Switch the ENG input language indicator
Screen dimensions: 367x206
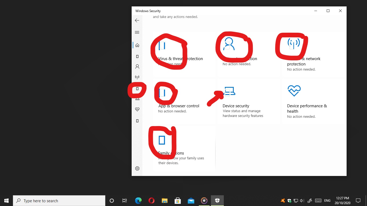click(x=327, y=201)
